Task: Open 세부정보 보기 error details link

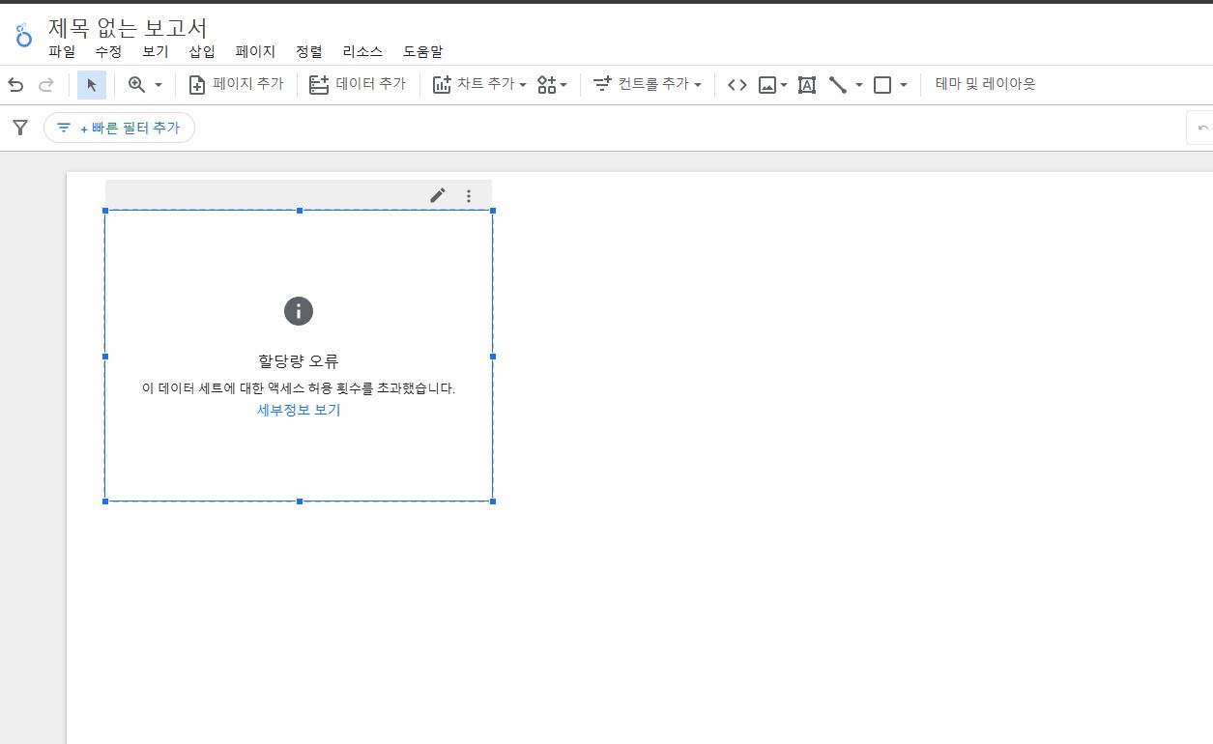Action: 299,410
